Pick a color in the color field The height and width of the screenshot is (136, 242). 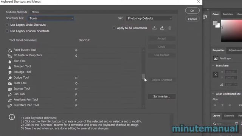click(231, 31)
